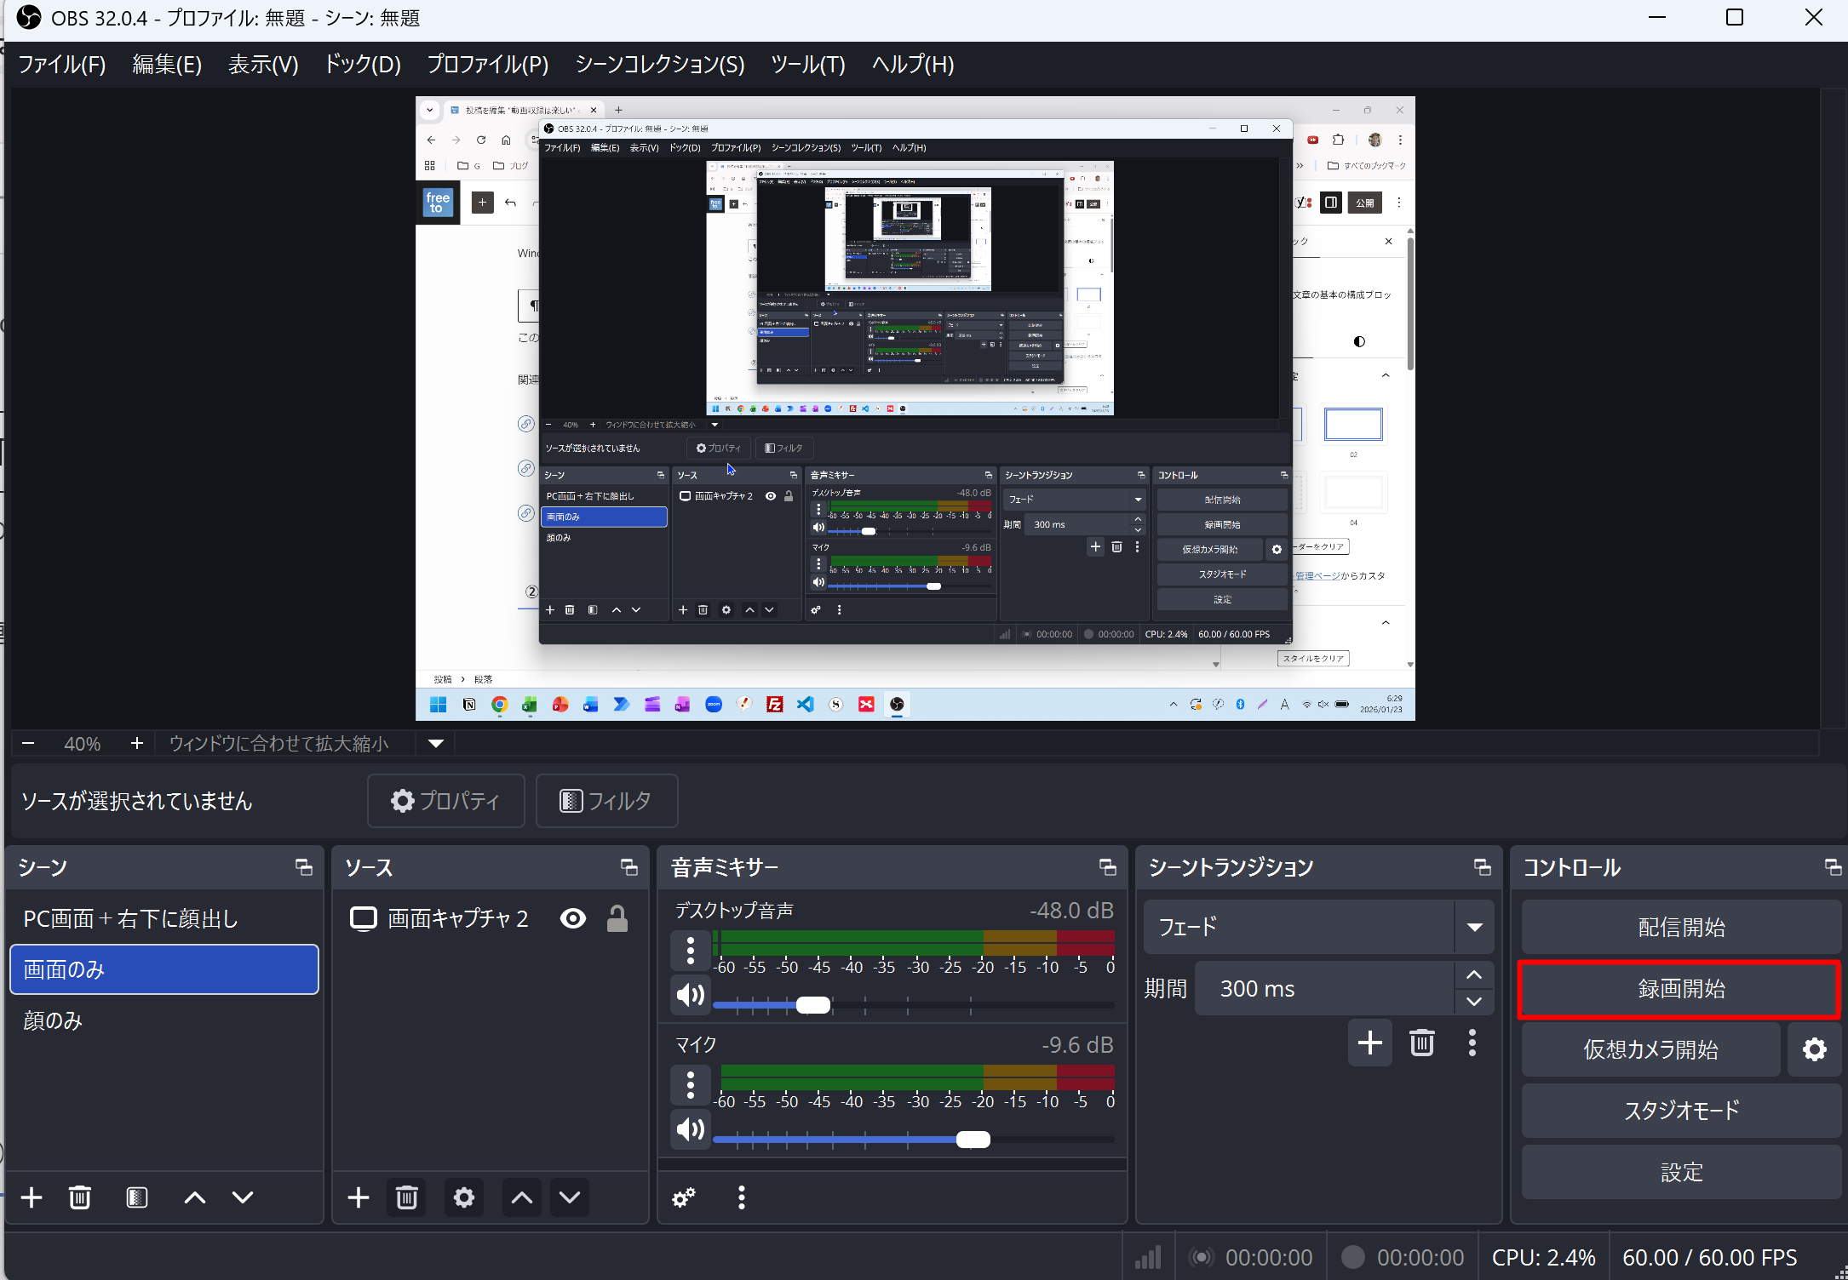
Task: Open virtual camera settings gear
Action: tap(1815, 1049)
